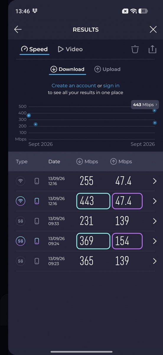Viewport: 163px width, 355px height.
Task: Switch to the Upload chart view
Action: (x=107, y=69)
